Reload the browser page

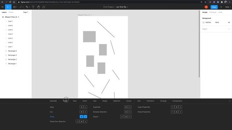10,2
